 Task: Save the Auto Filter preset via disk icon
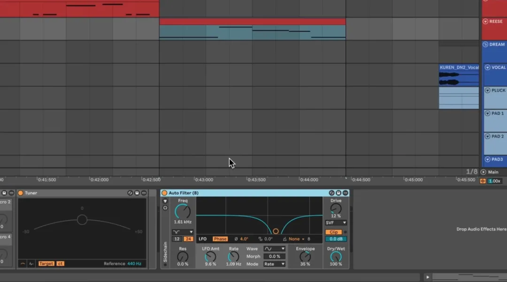338,193
